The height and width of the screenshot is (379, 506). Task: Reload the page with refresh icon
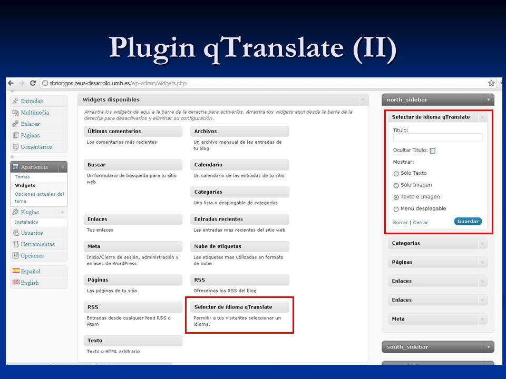pyautogui.click(x=33, y=83)
